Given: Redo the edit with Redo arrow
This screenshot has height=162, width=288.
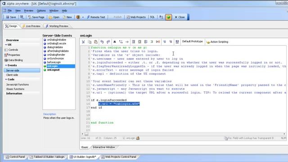Looking at the screenshot, I should [108, 42].
